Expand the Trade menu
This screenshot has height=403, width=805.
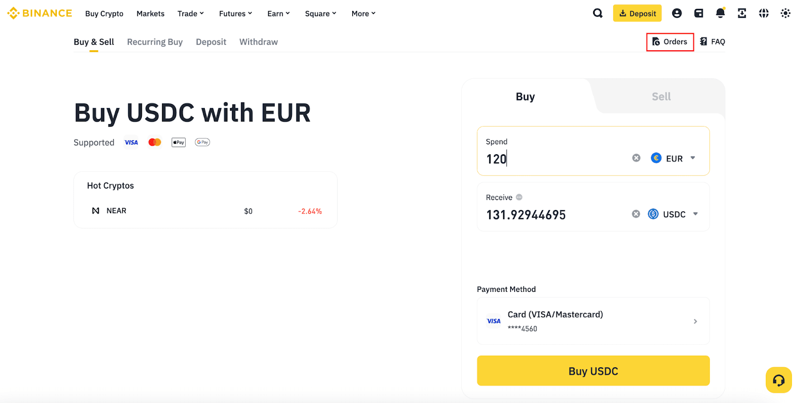click(x=190, y=14)
